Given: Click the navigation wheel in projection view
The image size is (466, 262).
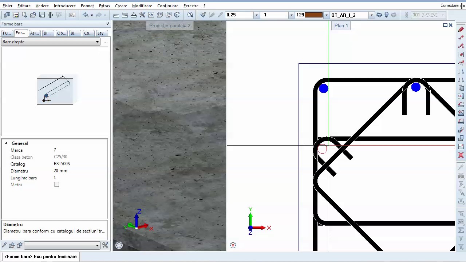Looking at the screenshot, I should [x=119, y=245].
